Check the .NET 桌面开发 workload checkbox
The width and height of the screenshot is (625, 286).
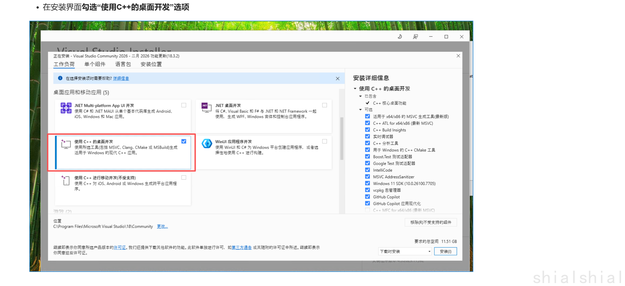[x=325, y=105]
